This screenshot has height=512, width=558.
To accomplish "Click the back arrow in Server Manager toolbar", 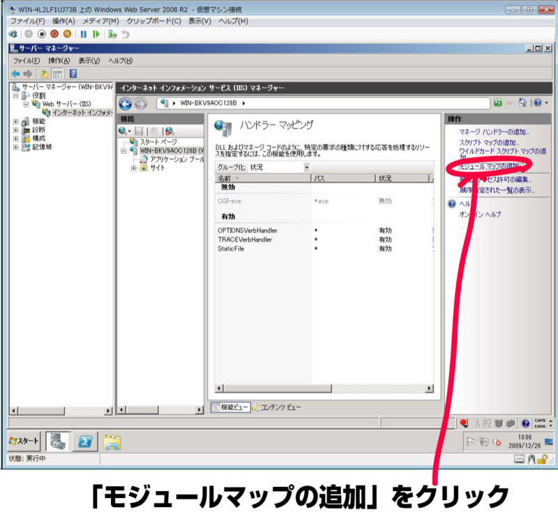I will [17, 72].
